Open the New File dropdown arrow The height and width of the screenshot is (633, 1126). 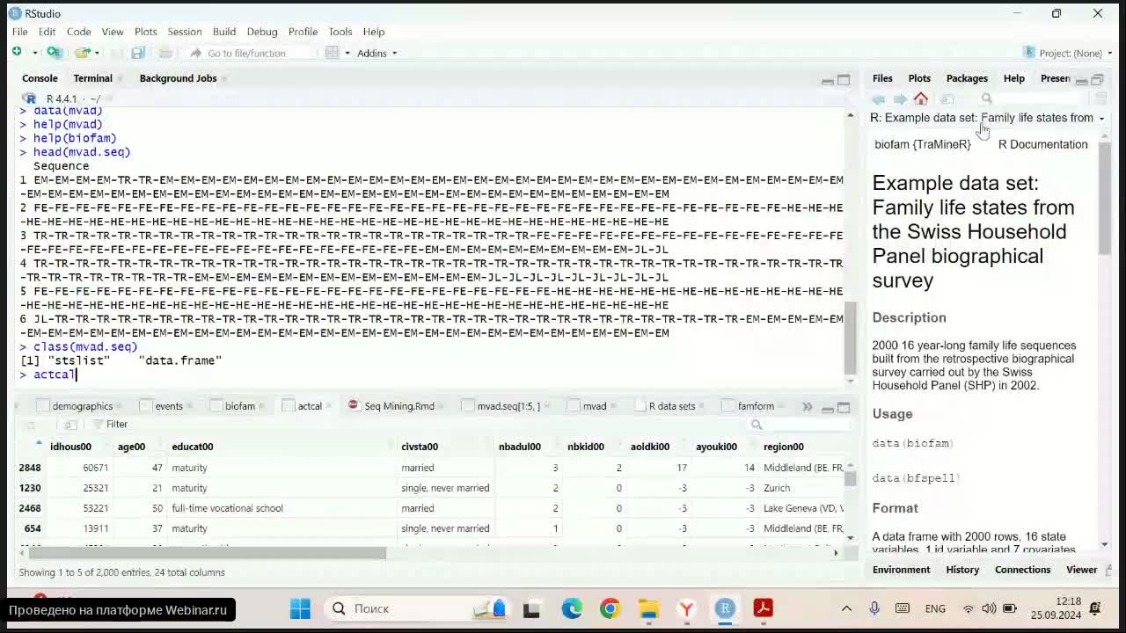34,53
